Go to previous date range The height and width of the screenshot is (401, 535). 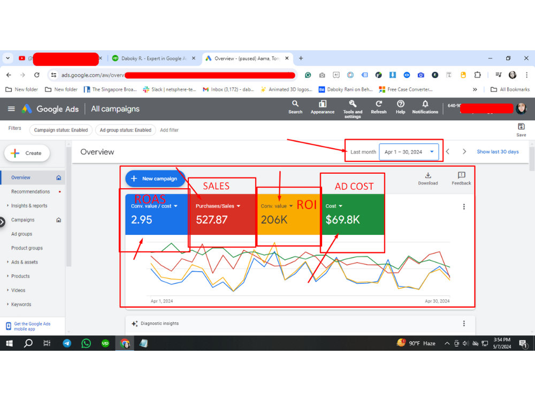448,151
